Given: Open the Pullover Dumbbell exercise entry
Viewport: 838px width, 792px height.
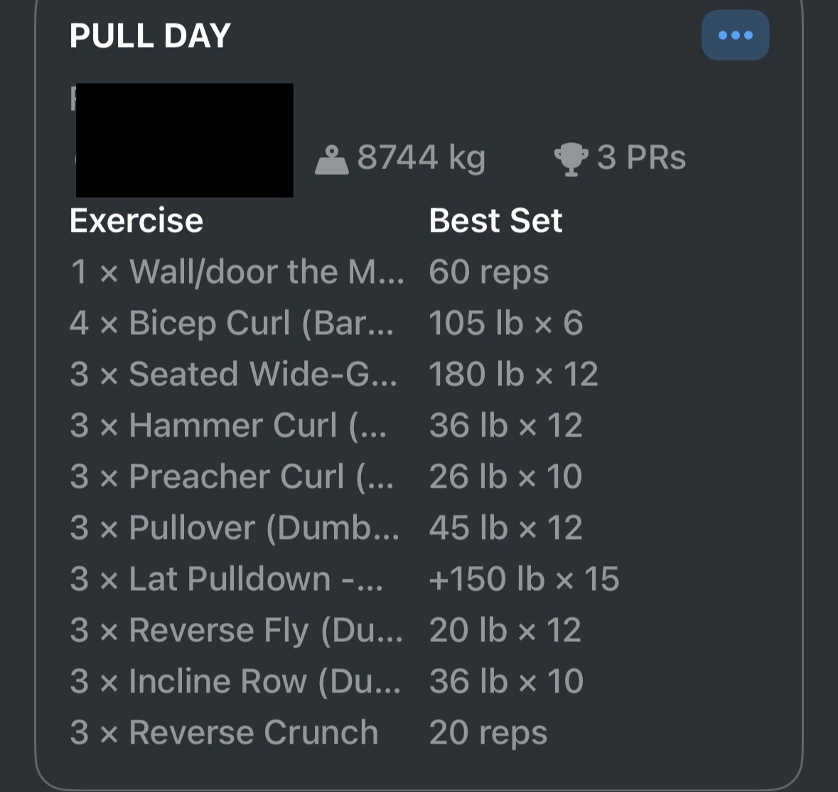Looking at the screenshot, I should [x=235, y=528].
